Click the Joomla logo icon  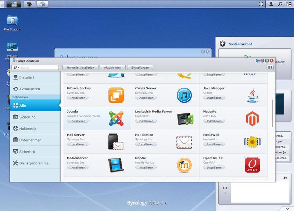[116, 119]
